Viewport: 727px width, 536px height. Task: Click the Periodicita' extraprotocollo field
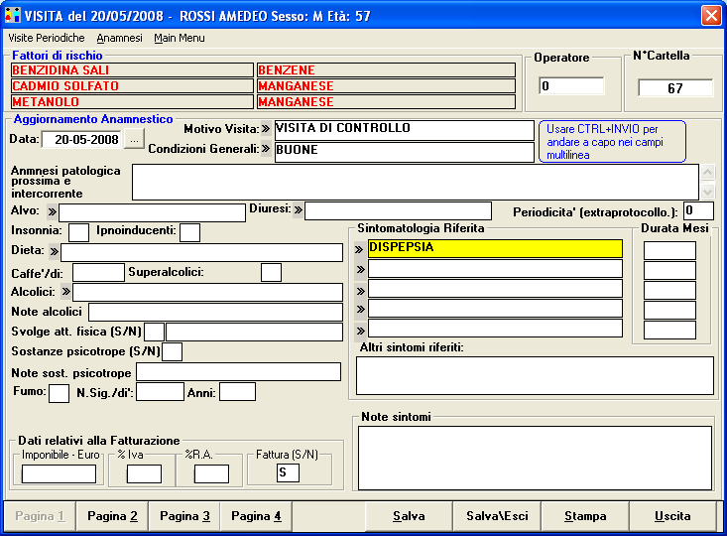698,211
